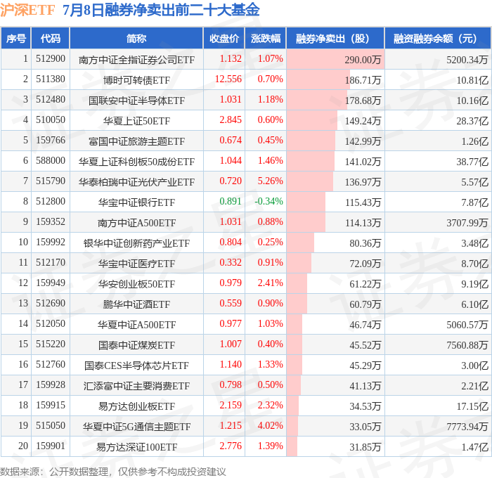Select the fund name 南方中证全指证券公司ETF

point(136,60)
